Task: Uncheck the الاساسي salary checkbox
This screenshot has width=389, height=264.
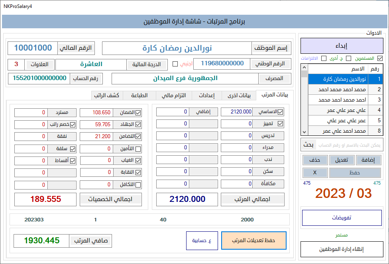Action: pyautogui.click(x=280, y=112)
